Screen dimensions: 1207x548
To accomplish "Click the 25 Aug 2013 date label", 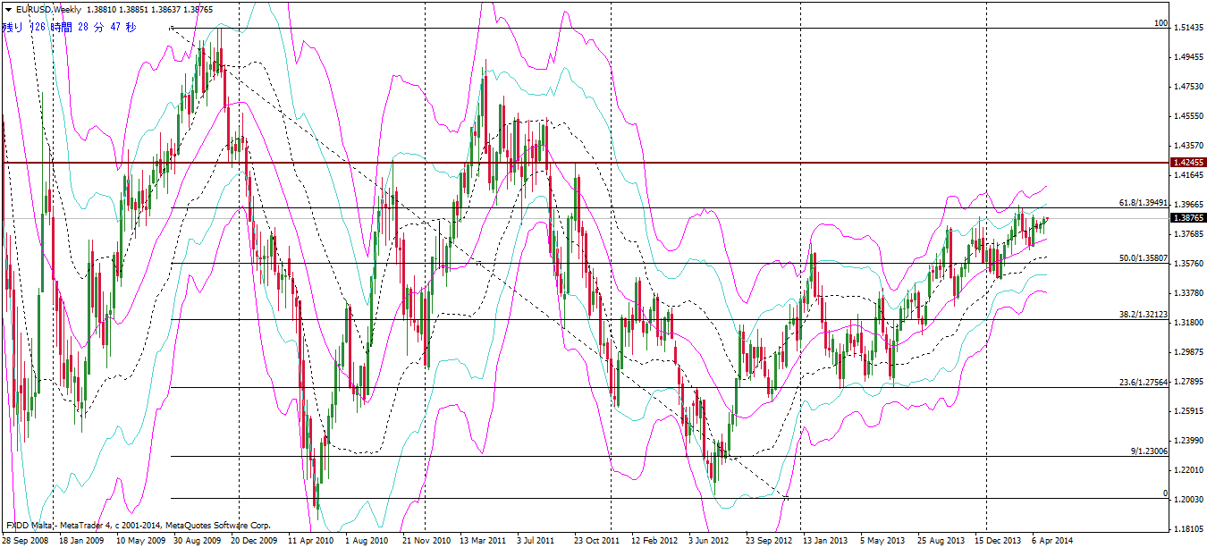I will coord(941,541).
